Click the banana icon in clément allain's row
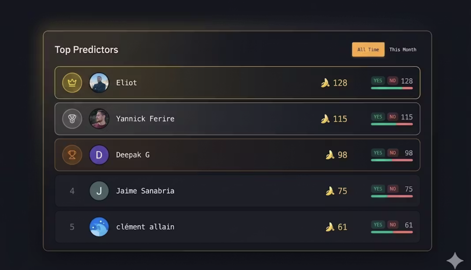This screenshot has height=270, width=471. pos(330,227)
